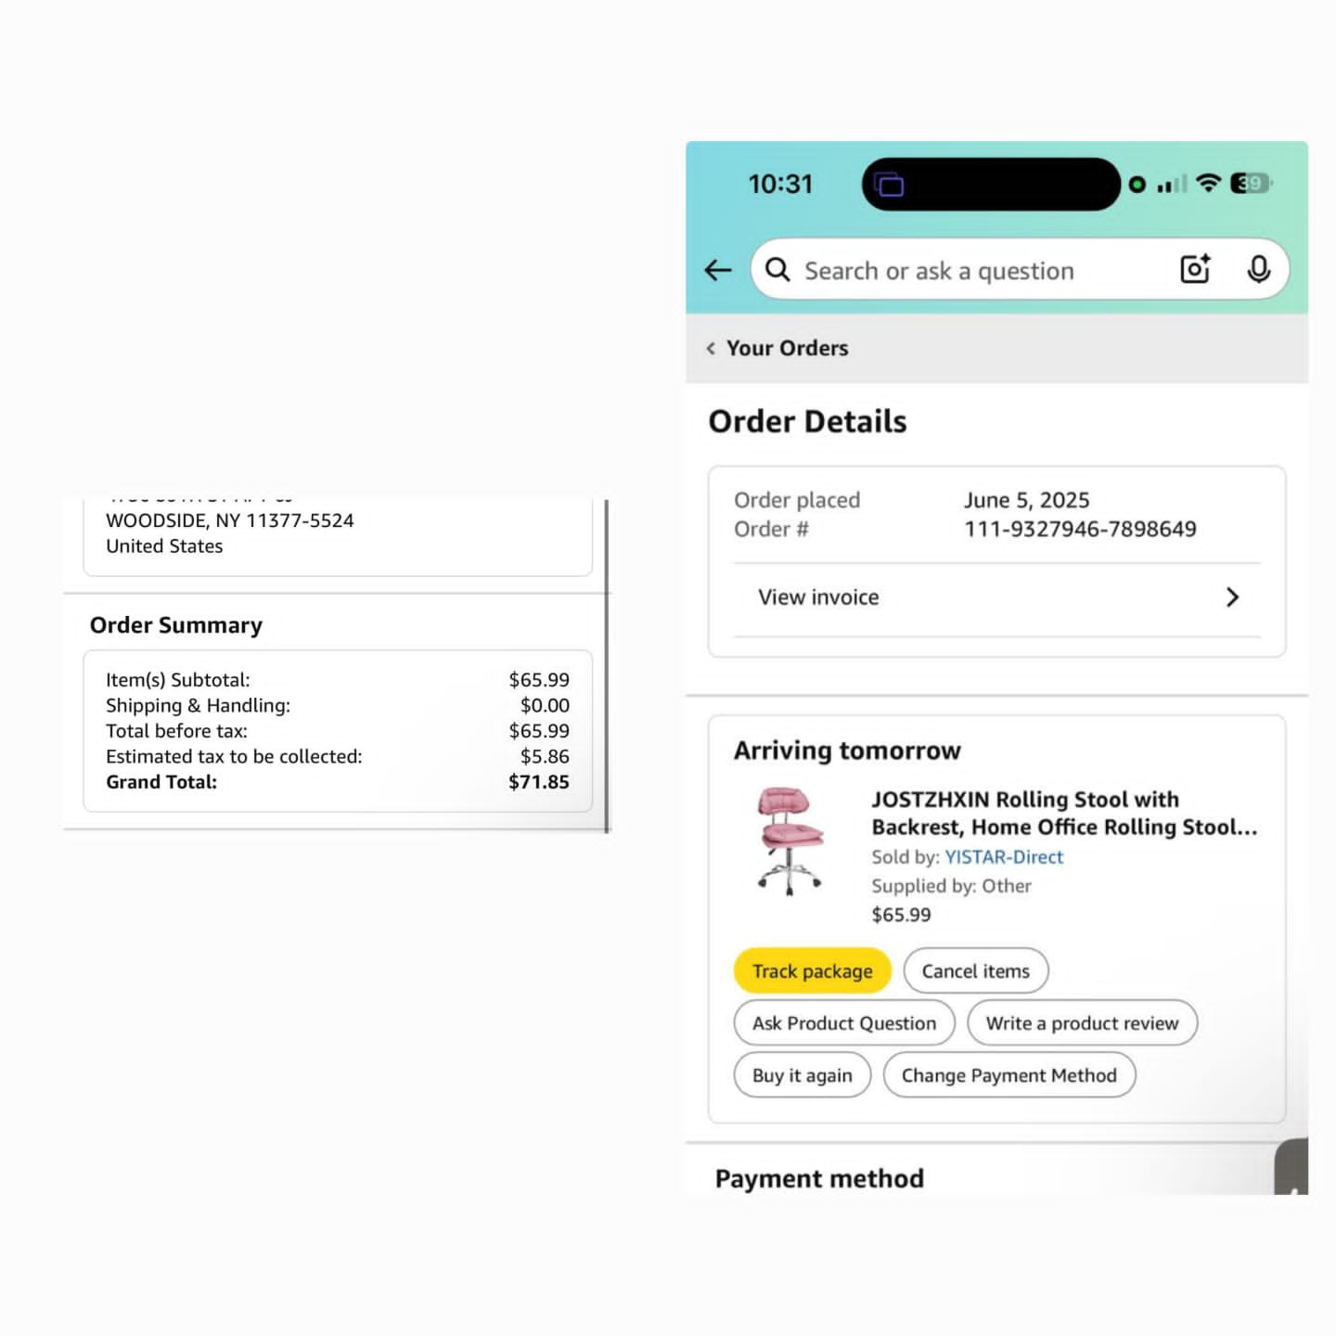Tap the screen mirroring icon in Dynamic Island
The width and height of the screenshot is (1336, 1336).
[x=889, y=185]
